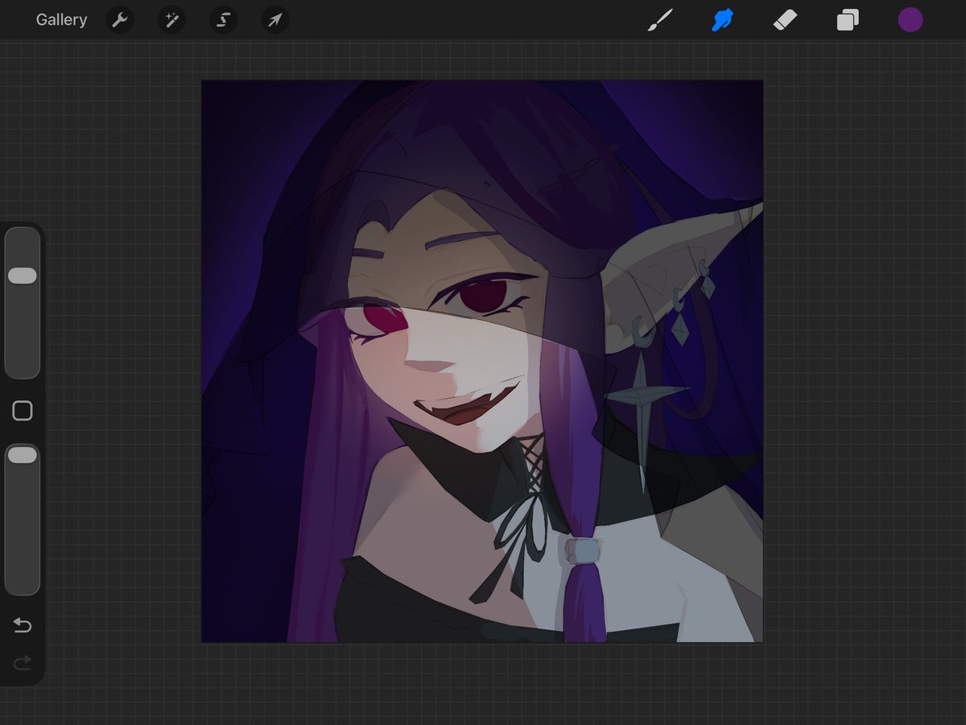
Task: Open the Actions wrench menu
Action: click(x=119, y=19)
